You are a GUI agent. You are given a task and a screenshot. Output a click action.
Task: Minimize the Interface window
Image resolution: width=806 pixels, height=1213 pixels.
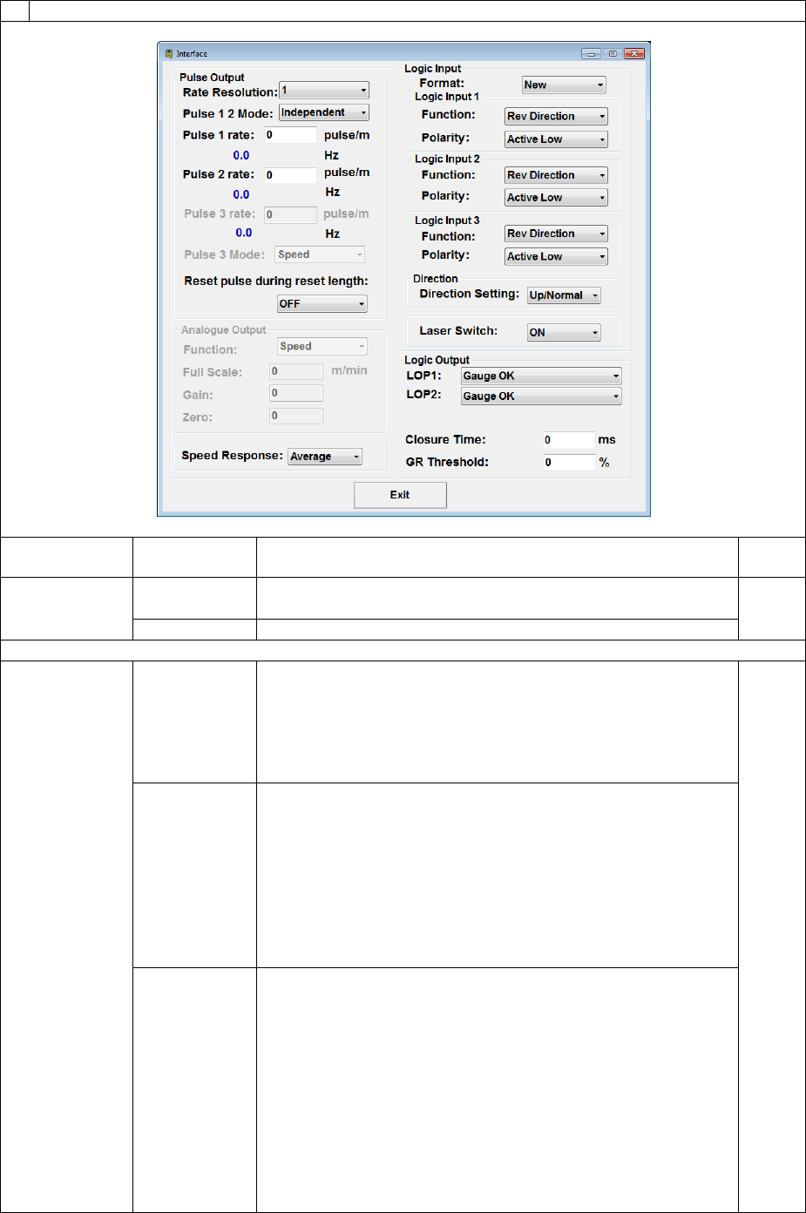[592, 54]
